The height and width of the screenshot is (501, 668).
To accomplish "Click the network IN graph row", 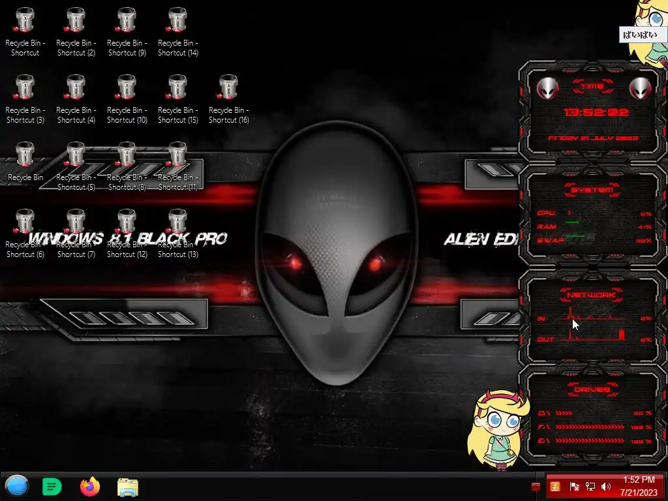I will pos(594,315).
